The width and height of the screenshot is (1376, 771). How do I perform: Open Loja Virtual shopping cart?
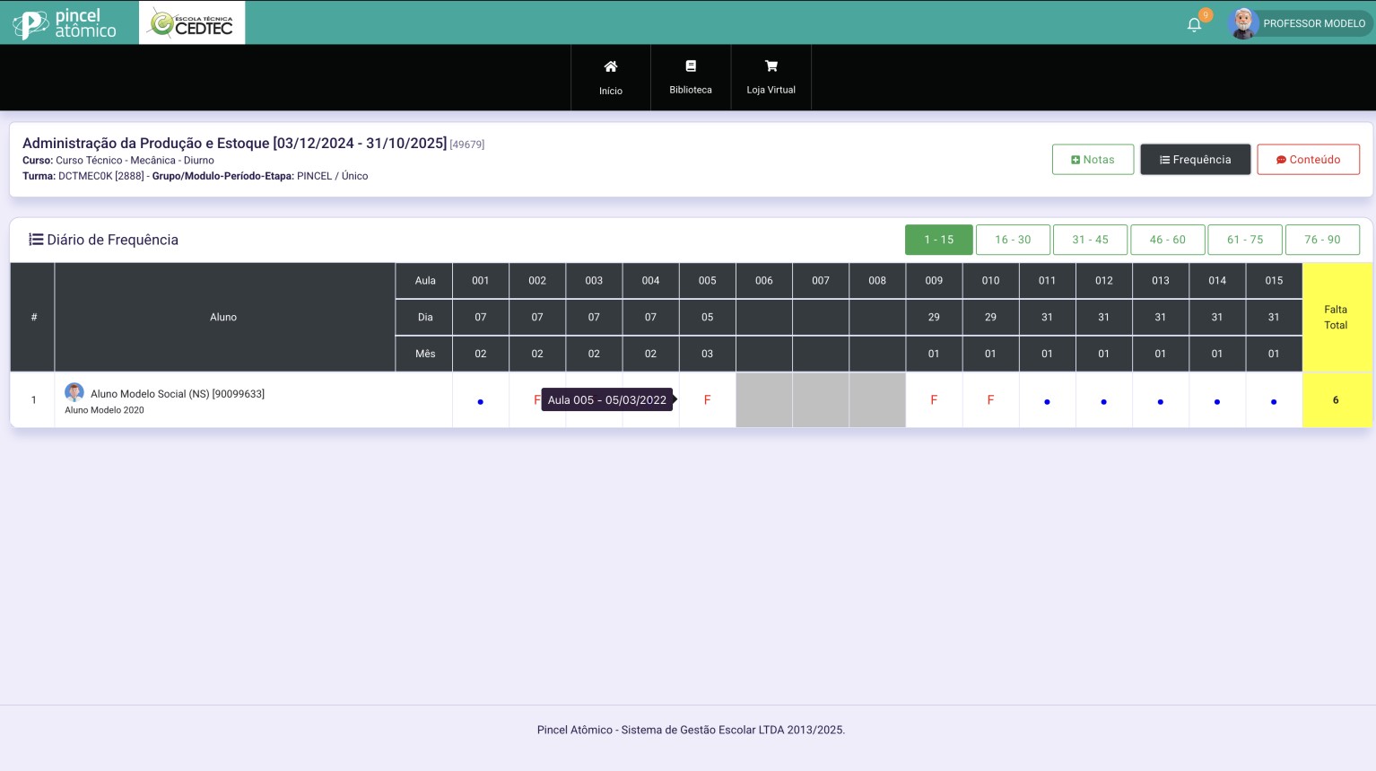pos(771,66)
